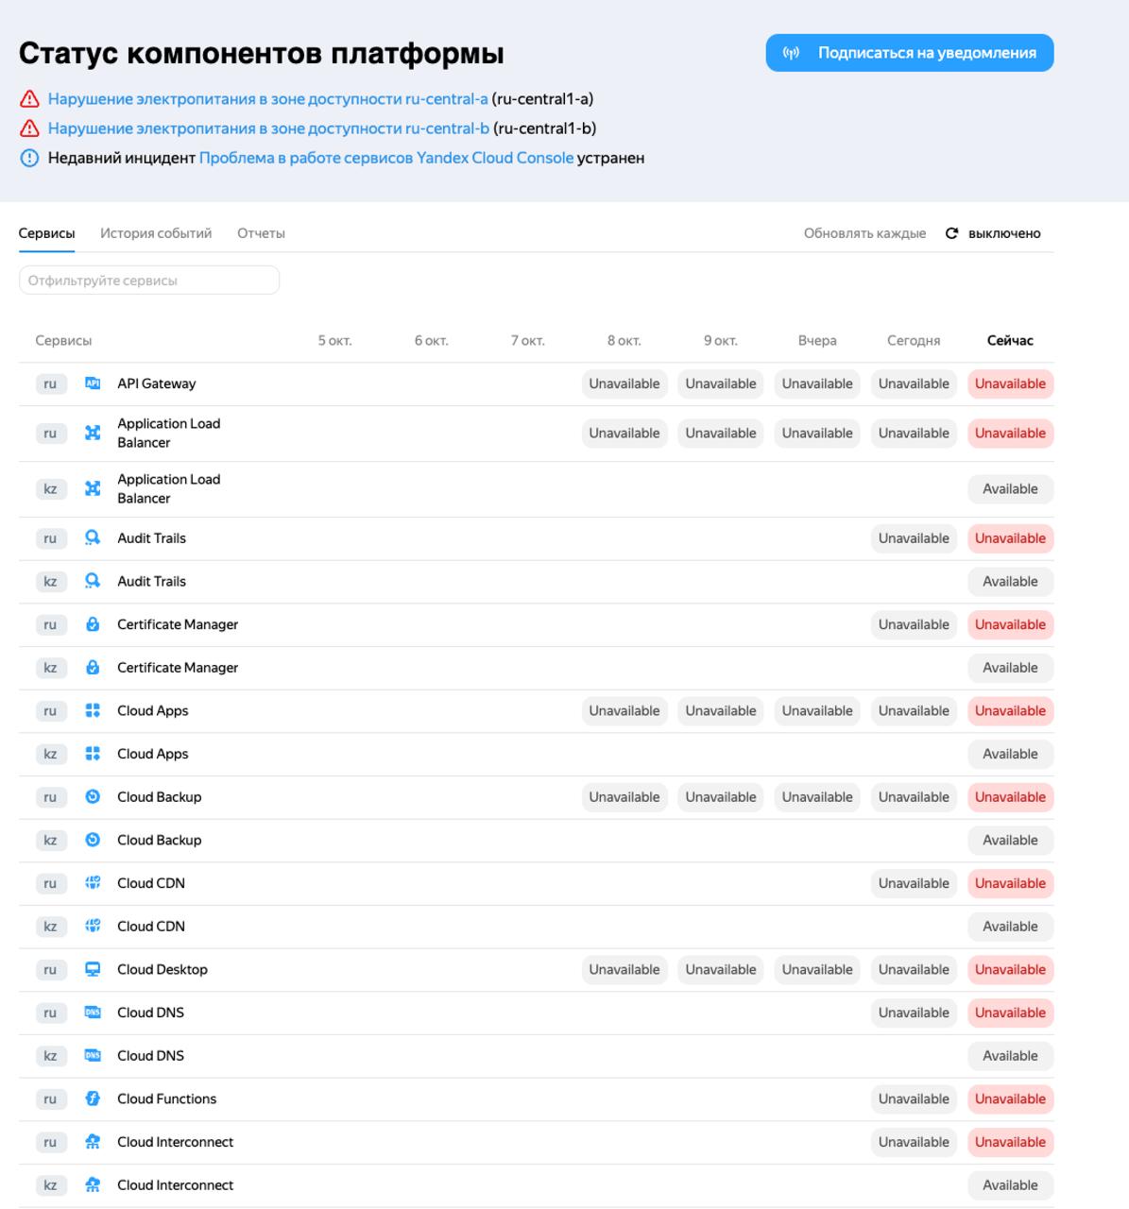Image resolution: width=1129 pixels, height=1209 pixels.
Task: Click the ru region tag for Cloud DNS
Action: [51, 1013]
